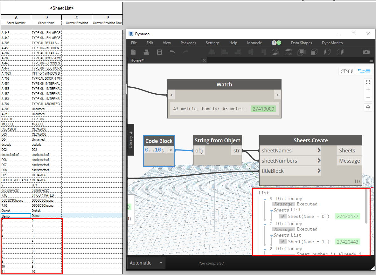Click the New file toolbar icon
Screen dimensions: 376x275
[x=134, y=52]
